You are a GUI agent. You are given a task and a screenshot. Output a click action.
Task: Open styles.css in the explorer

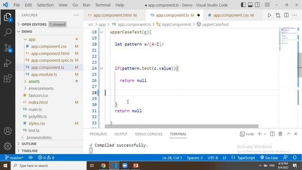(49, 123)
